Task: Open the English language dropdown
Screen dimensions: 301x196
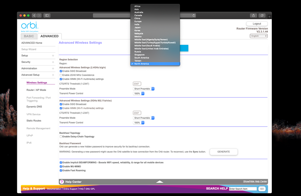Action: pyautogui.click(x=259, y=36)
